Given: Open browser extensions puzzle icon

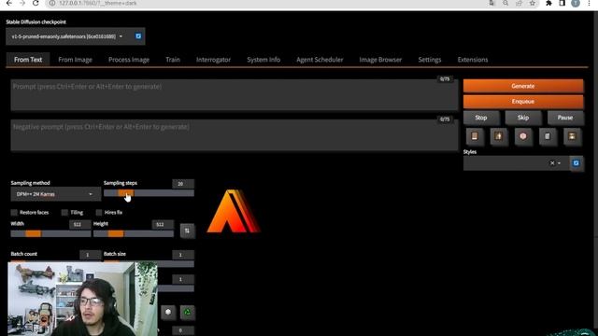Looking at the screenshot, I should pyautogui.click(x=548, y=3).
